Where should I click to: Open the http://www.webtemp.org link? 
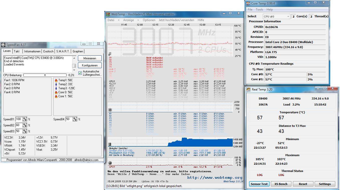[x=215, y=178]
